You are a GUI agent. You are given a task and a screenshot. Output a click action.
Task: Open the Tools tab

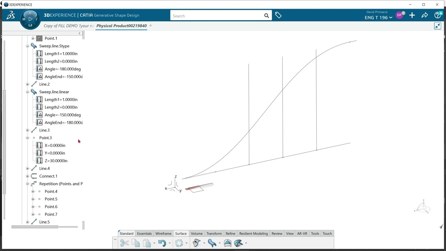pos(315,234)
